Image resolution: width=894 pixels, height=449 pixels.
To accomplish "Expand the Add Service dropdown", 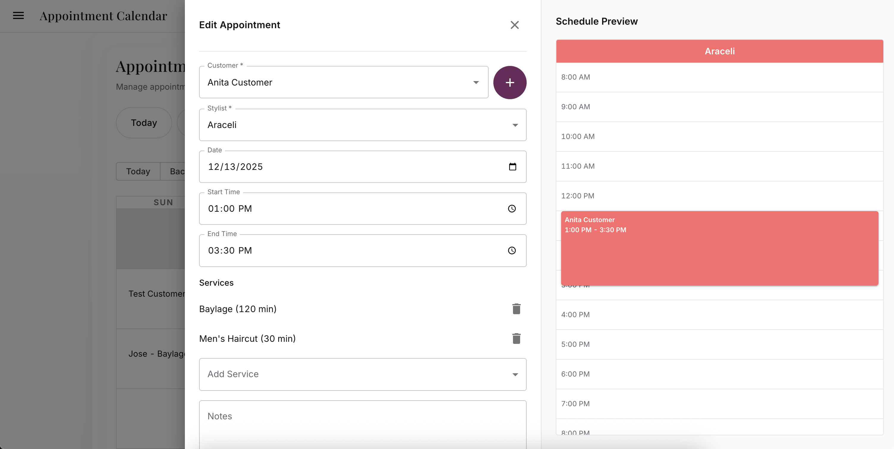I will coord(515,374).
